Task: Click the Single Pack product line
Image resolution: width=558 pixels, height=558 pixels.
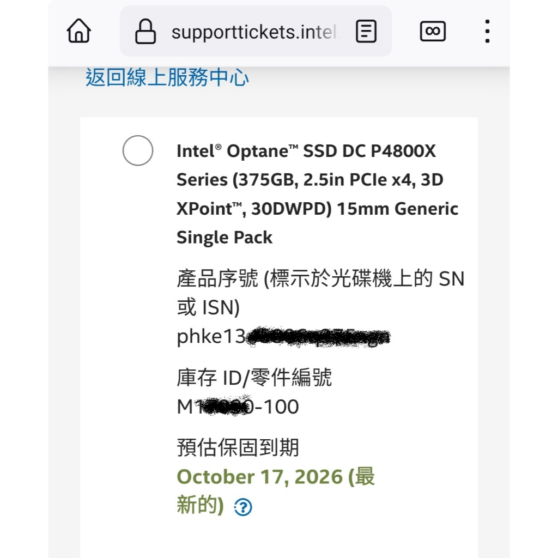Action: tap(225, 238)
